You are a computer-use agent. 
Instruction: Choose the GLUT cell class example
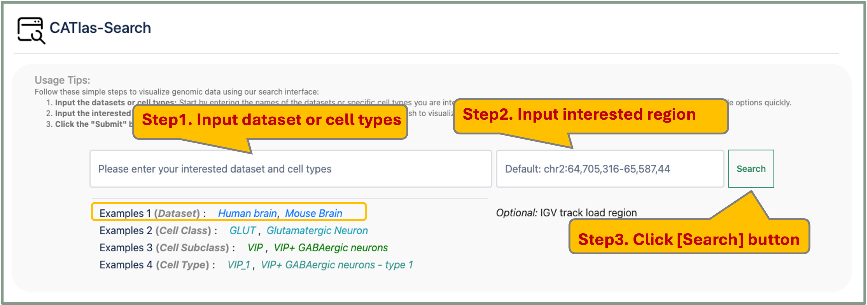[x=242, y=231]
